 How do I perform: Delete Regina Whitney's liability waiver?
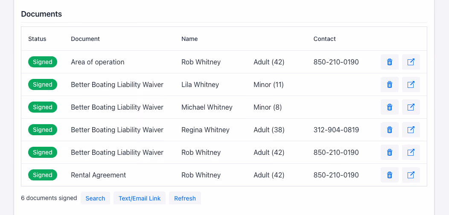point(389,130)
